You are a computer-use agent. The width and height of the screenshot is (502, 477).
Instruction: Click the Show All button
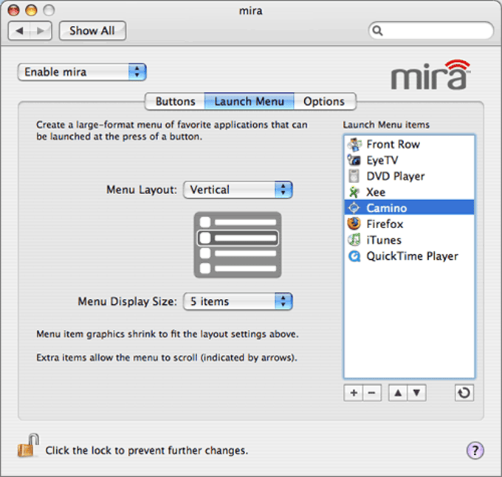click(x=92, y=31)
